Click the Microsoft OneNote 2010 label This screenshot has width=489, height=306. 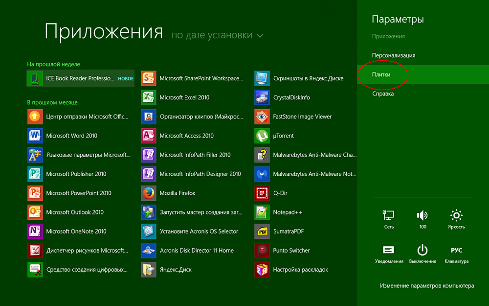76,232
